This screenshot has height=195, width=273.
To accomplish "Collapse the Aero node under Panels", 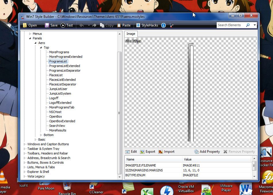I will [35, 43].
